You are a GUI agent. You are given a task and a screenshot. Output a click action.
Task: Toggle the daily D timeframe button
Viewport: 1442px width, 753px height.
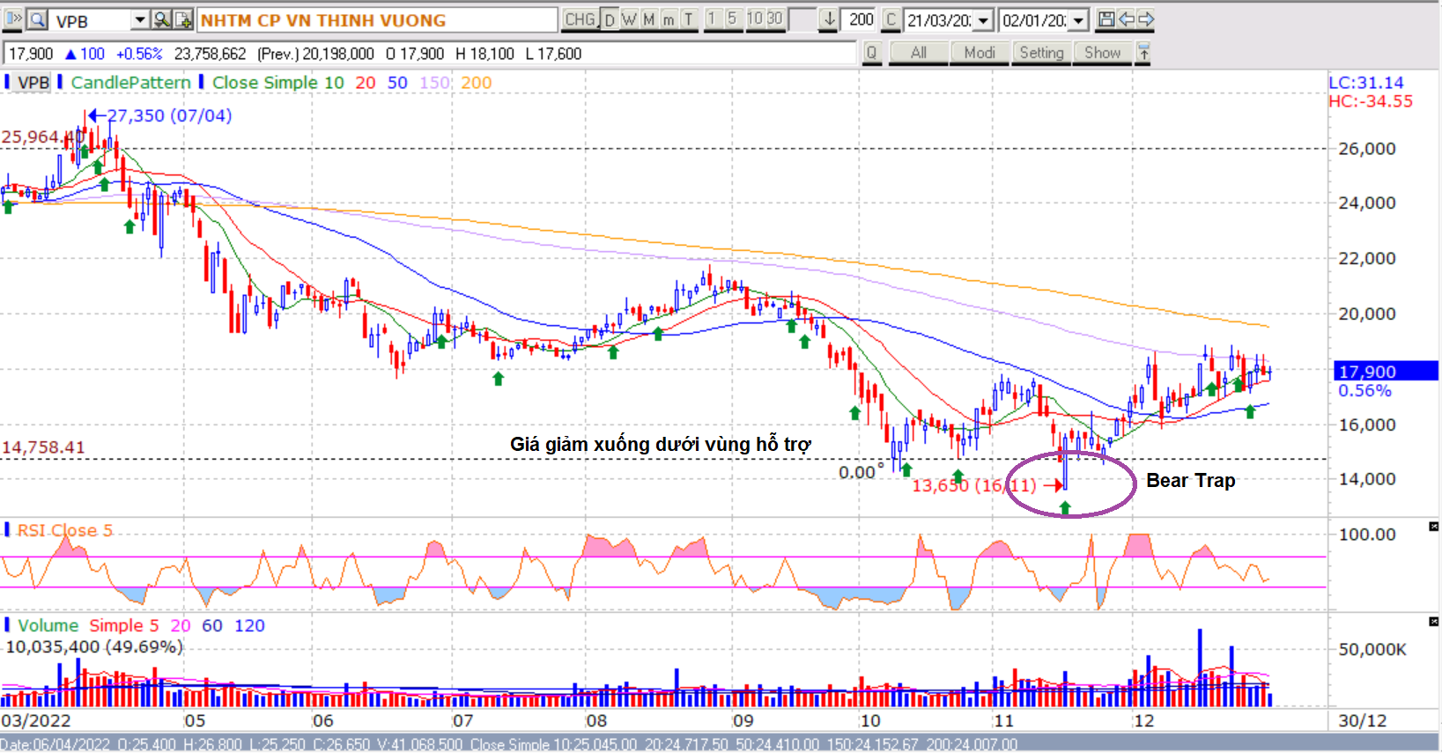(x=610, y=19)
